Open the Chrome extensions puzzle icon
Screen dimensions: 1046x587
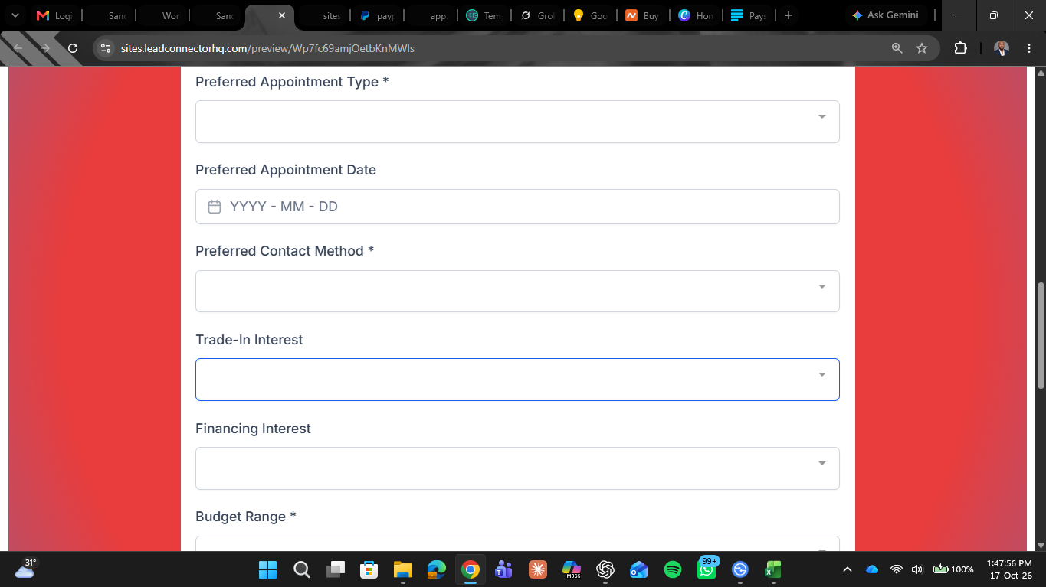960,48
